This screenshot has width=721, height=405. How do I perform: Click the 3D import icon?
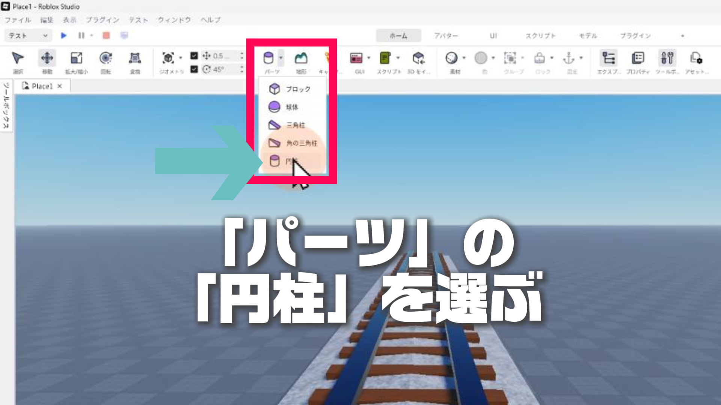pos(418,58)
